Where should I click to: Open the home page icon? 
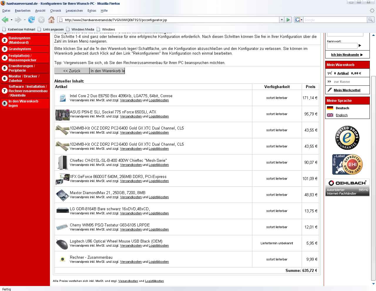point(51,20)
